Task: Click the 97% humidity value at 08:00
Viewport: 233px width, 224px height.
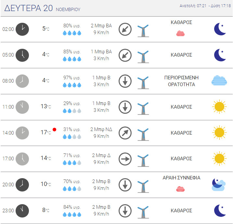Action: coord(72,78)
